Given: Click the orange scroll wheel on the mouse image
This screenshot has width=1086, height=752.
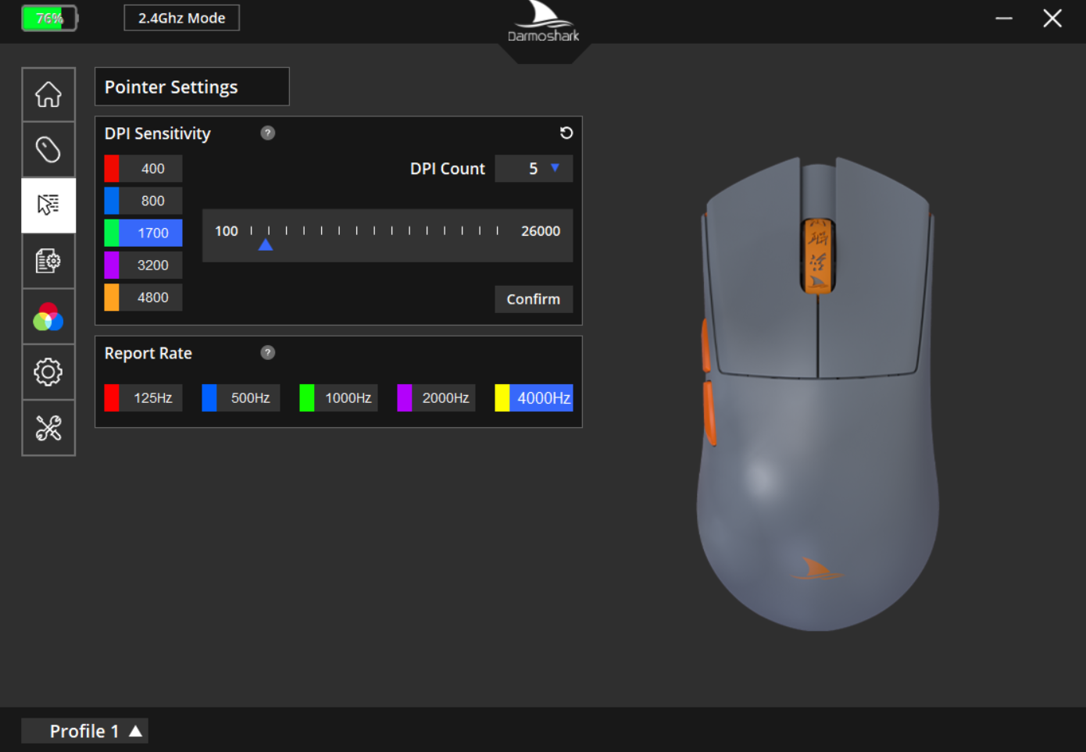Looking at the screenshot, I should (x=818, y=255).
